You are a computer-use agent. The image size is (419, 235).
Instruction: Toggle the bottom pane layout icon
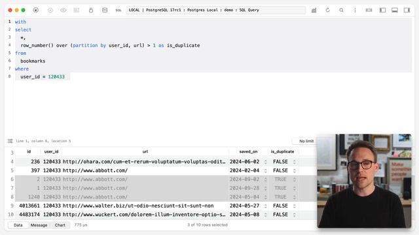[x=395, y=10]
